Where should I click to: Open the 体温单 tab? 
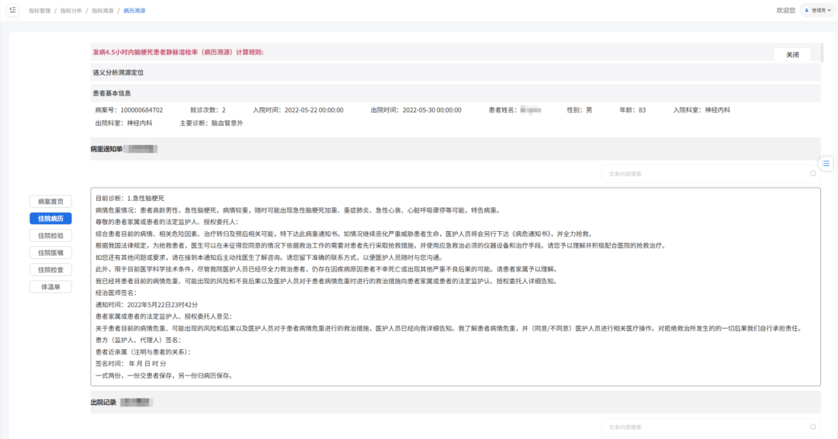tap(51, 287)
